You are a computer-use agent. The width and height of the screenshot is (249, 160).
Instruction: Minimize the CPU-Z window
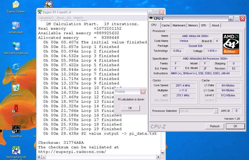pyautogui.click(x=231, y=19)
